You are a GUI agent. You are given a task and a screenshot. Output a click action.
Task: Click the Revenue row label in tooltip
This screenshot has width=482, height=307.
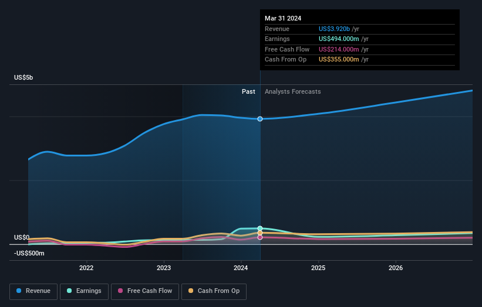pyautogui.click(x=277, y=29)
